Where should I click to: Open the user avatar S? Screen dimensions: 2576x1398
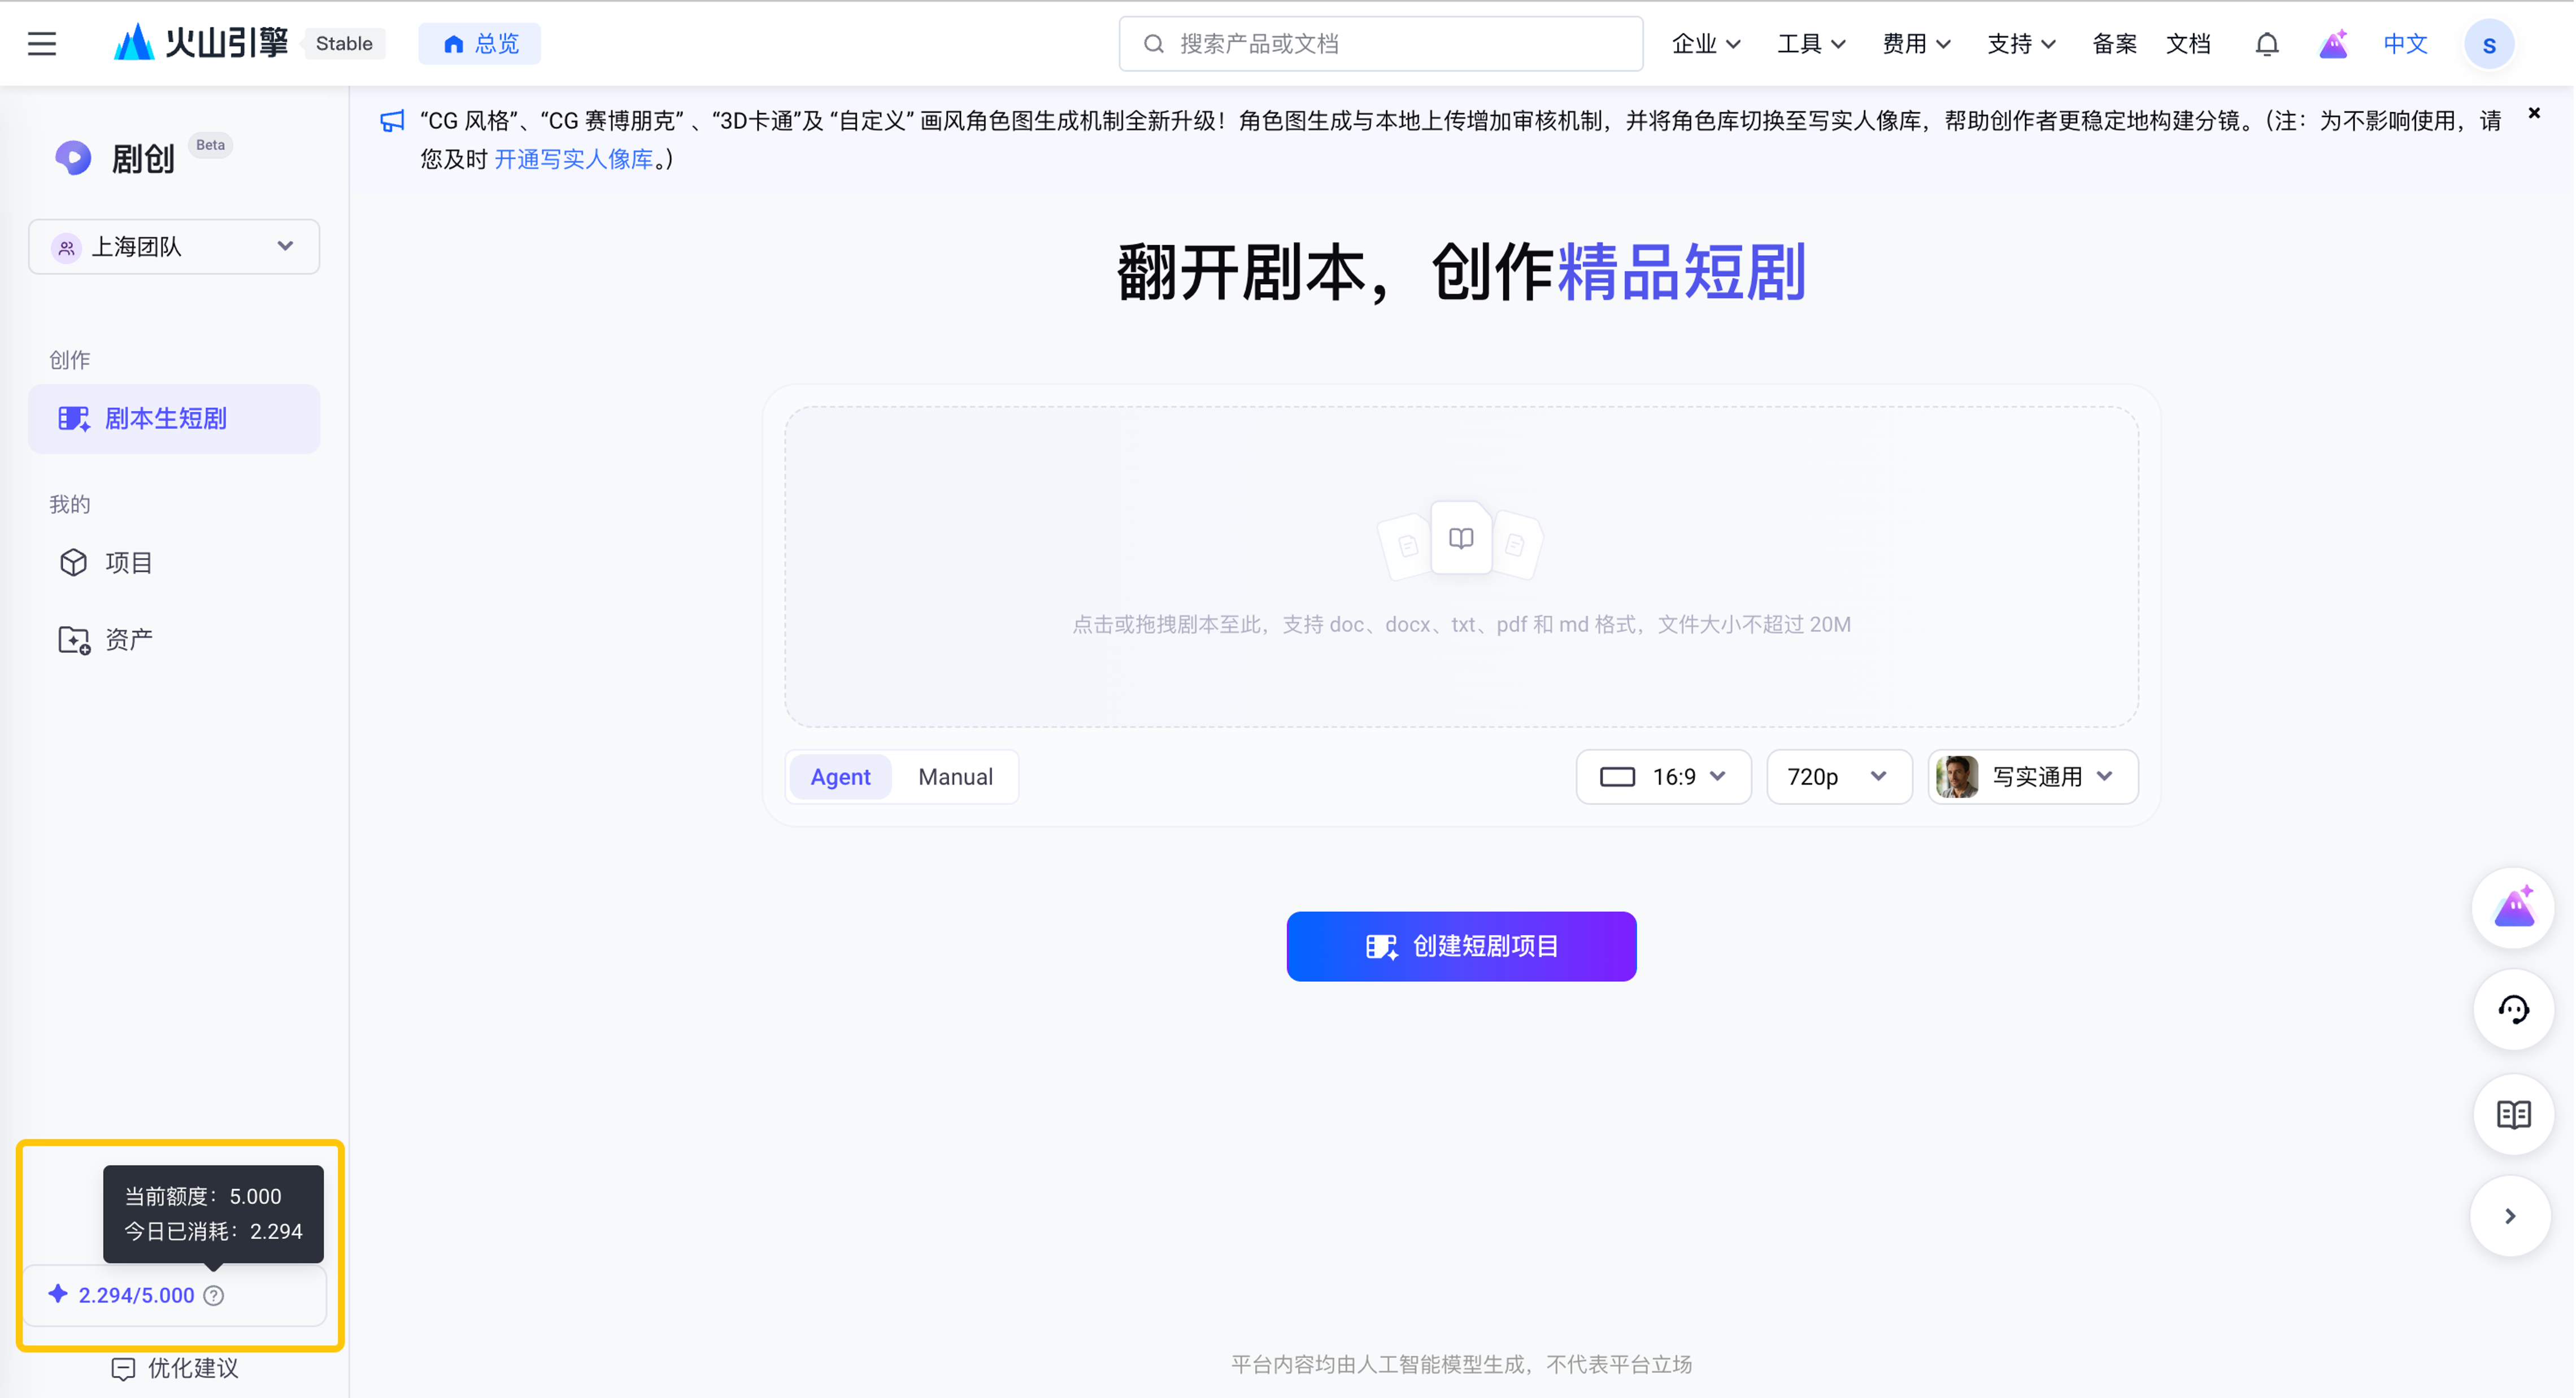(x=2489, y=44)
